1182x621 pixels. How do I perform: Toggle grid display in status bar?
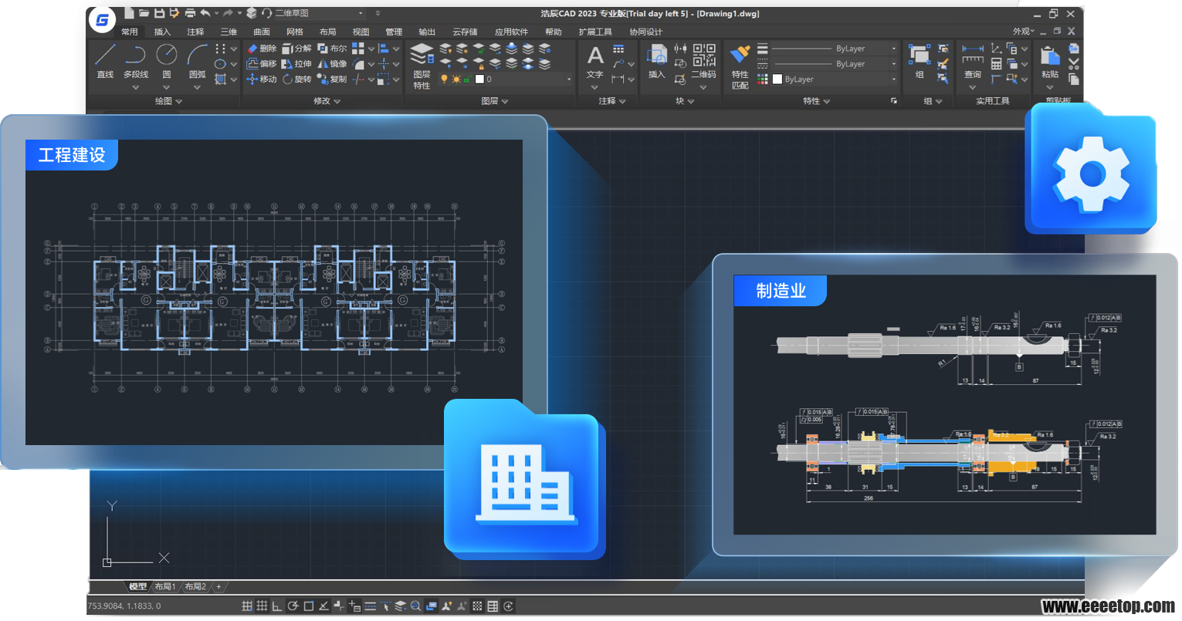pyautogui.click(x=262, y=606)
